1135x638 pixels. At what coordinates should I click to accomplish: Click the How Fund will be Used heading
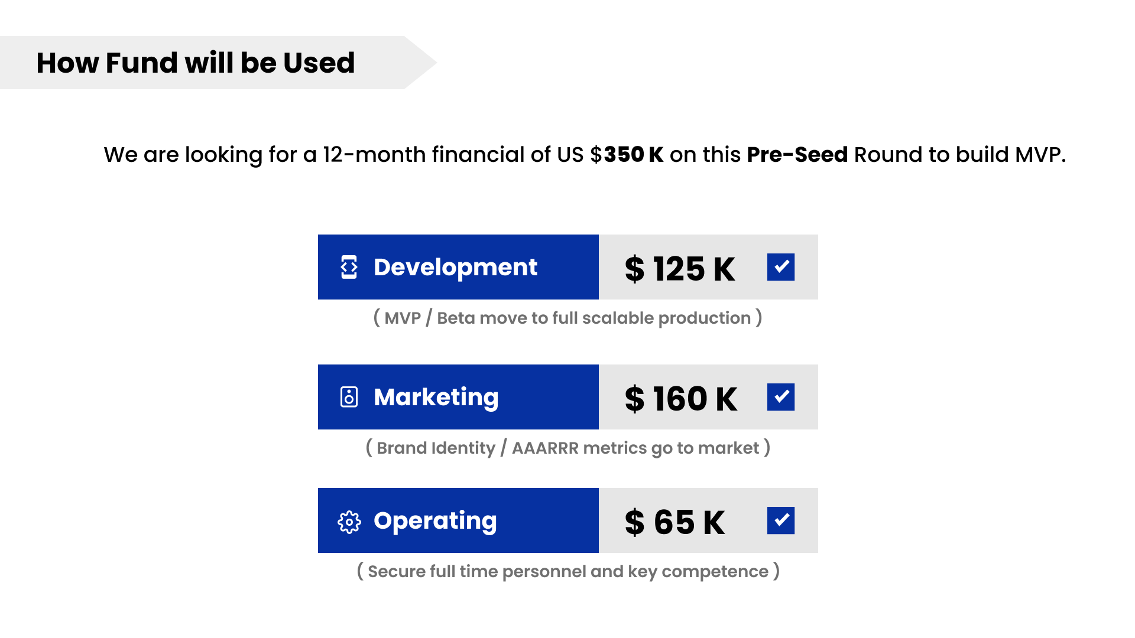pyautogui.click(x=195, y=63)
